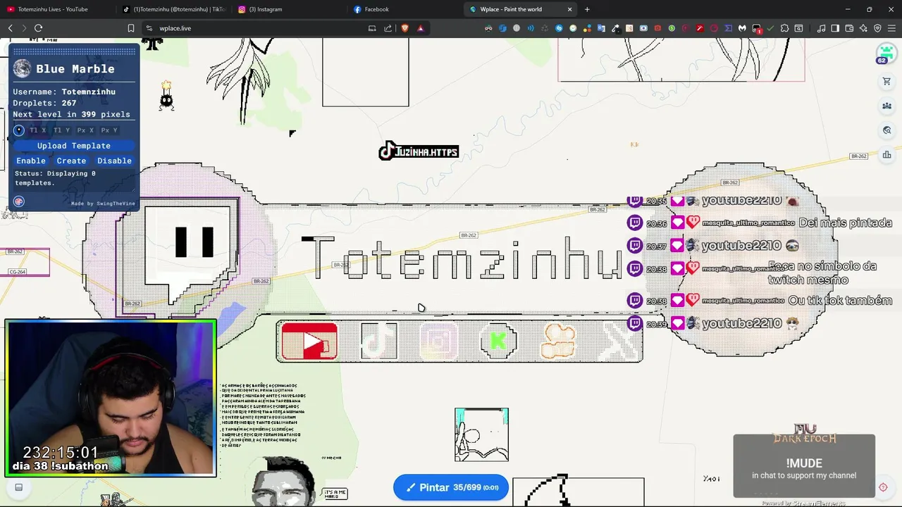Open the Brave main menu
Image resolution: width=902 pixels, height=507 pixels.
[891, 28]
